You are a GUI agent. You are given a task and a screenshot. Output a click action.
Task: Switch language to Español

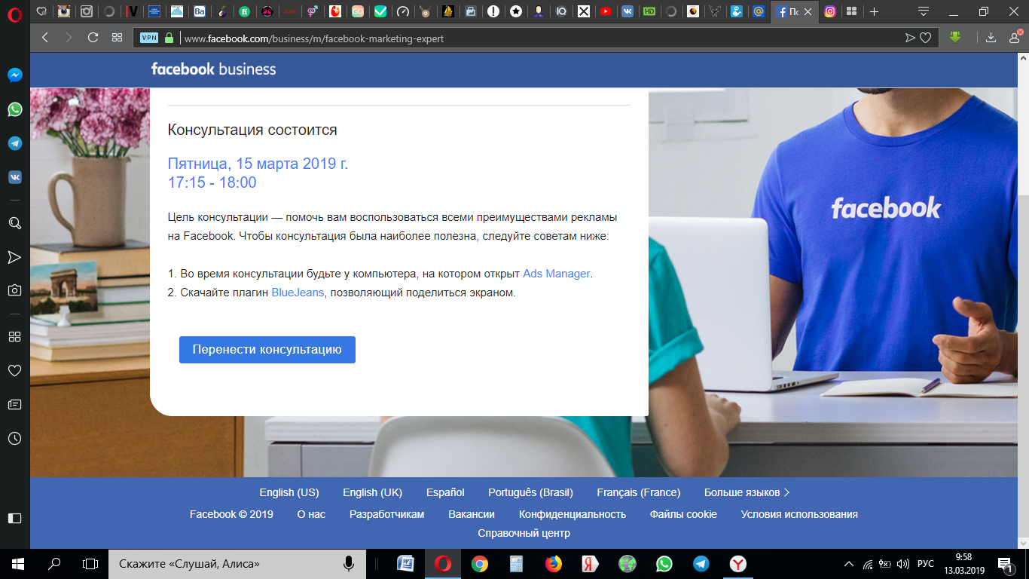pyautogui.click(x=445, y=492)
